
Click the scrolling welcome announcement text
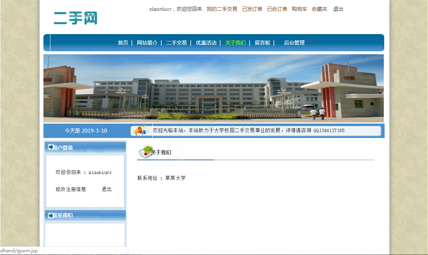click(x=249, y=130)
